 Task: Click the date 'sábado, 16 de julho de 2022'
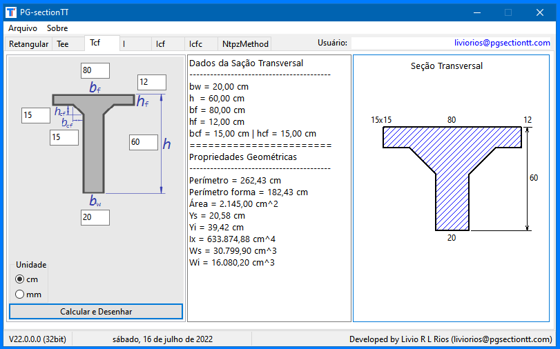(x=162, y=339)
